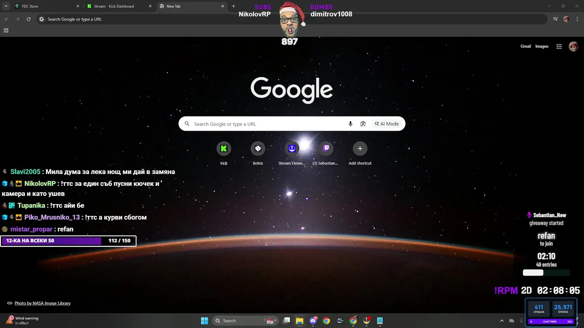Go forward to next page
Screen dimensions: 584x328
pyautogui.click(x=17, y=19)
